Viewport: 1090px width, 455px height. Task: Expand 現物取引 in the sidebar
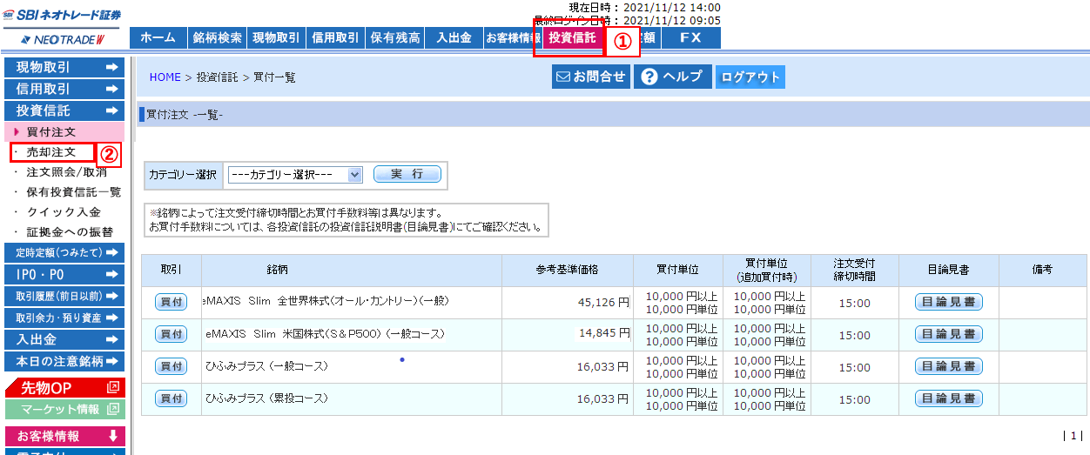click(64, 67)
